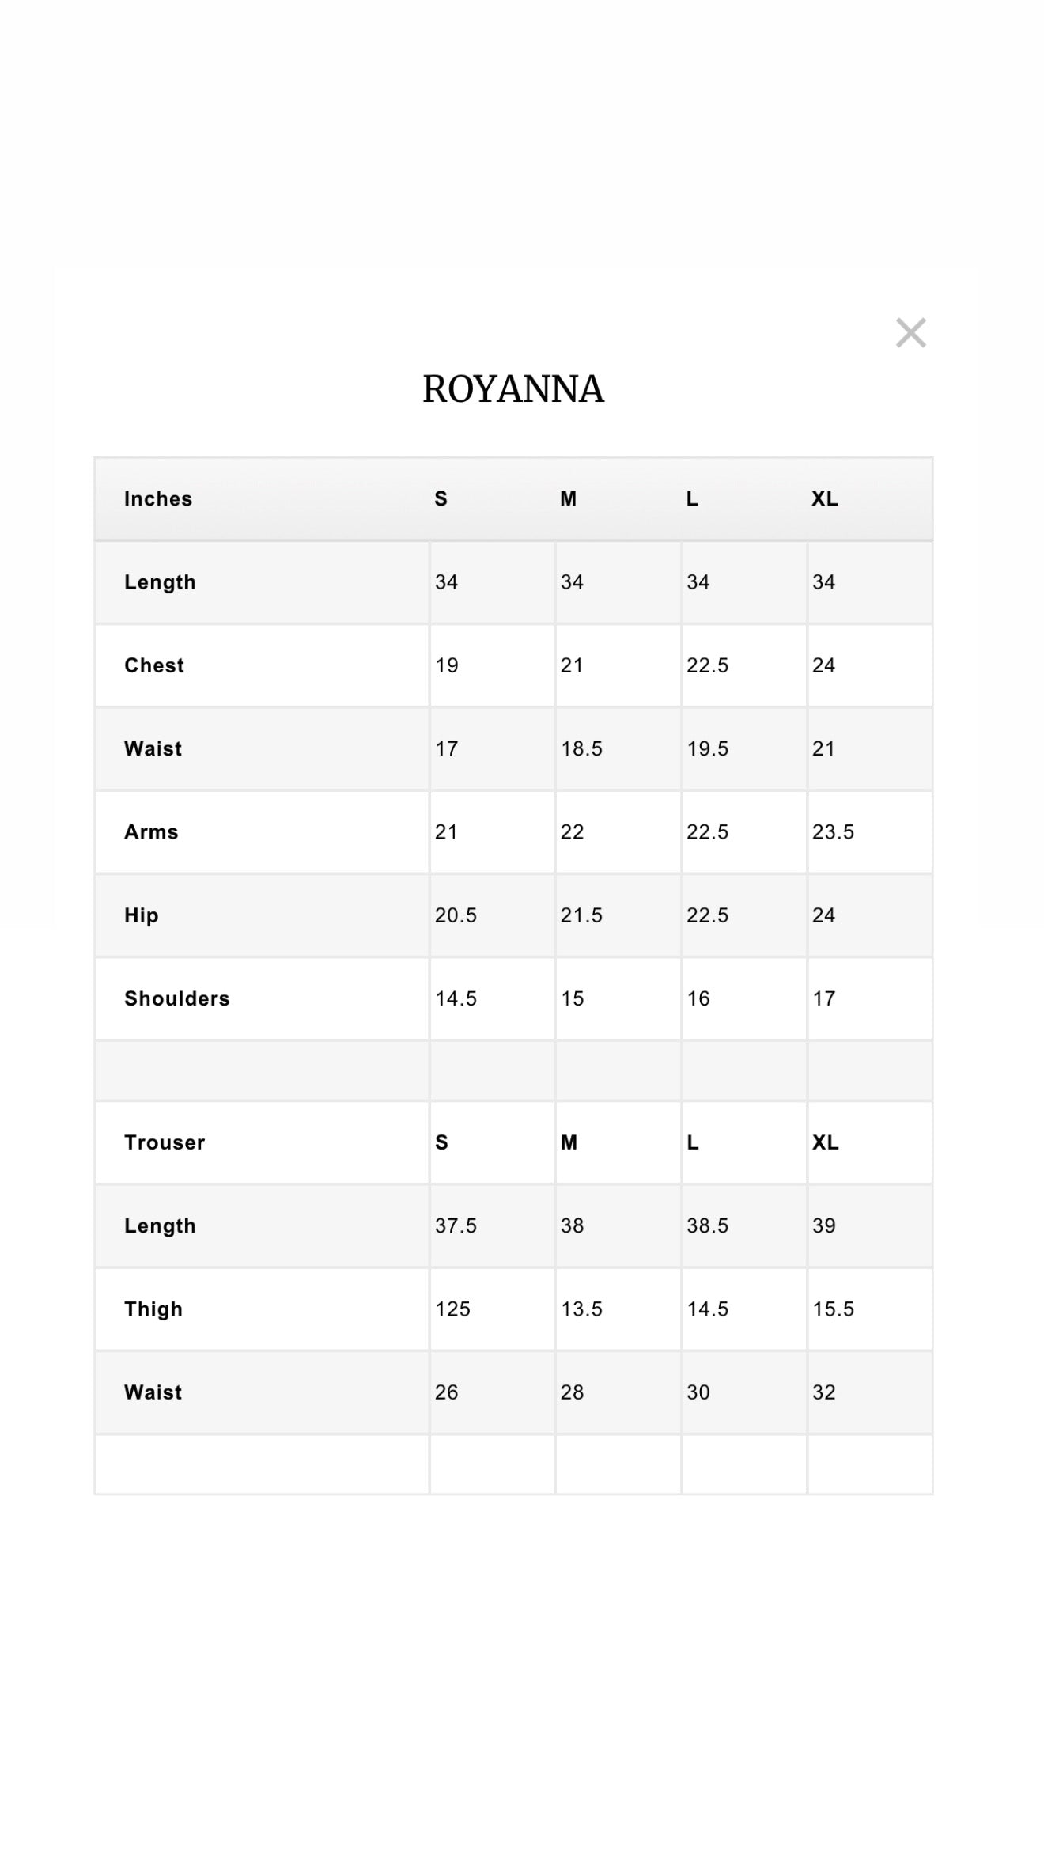Select the Shoulders row label
Viewport: 1044px width, 1856px height.
pos(177,998)
